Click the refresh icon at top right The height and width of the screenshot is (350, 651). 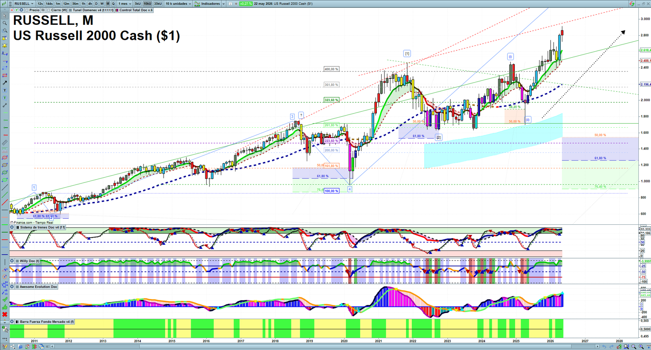(x=632, y=4)
